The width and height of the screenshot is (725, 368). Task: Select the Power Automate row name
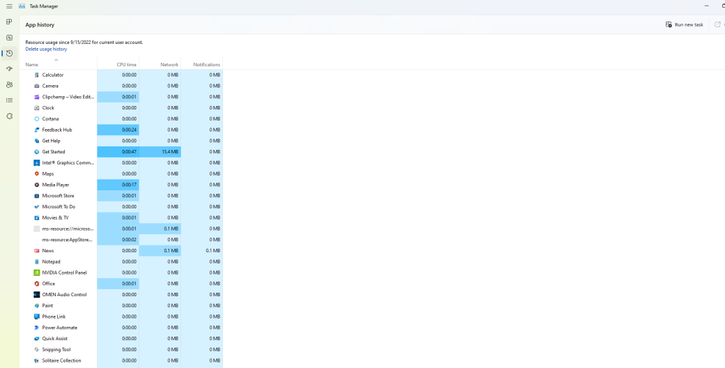click(x=60, y=328)
